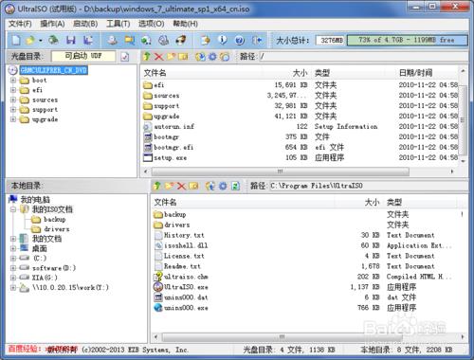
Task: Click the gear icon in local toolbar
Action: (x=223, y=187)
